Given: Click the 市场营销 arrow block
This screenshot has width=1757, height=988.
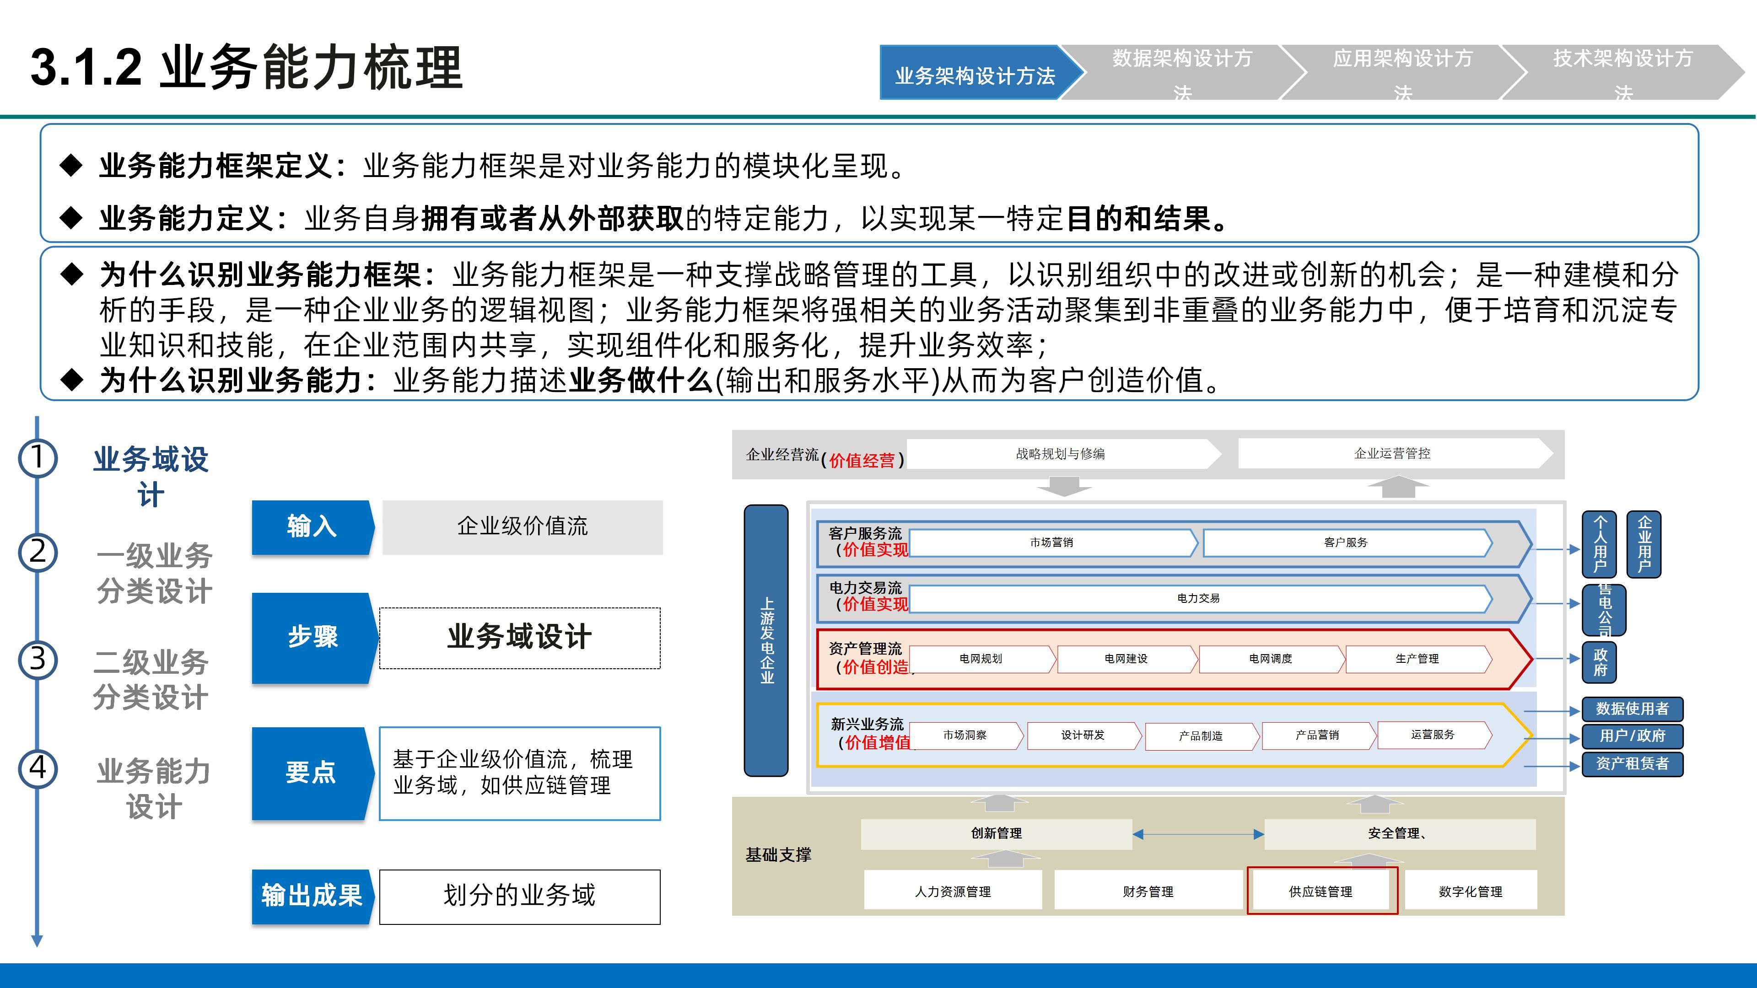Looking at the screenshot, I should click(1053, 543).
